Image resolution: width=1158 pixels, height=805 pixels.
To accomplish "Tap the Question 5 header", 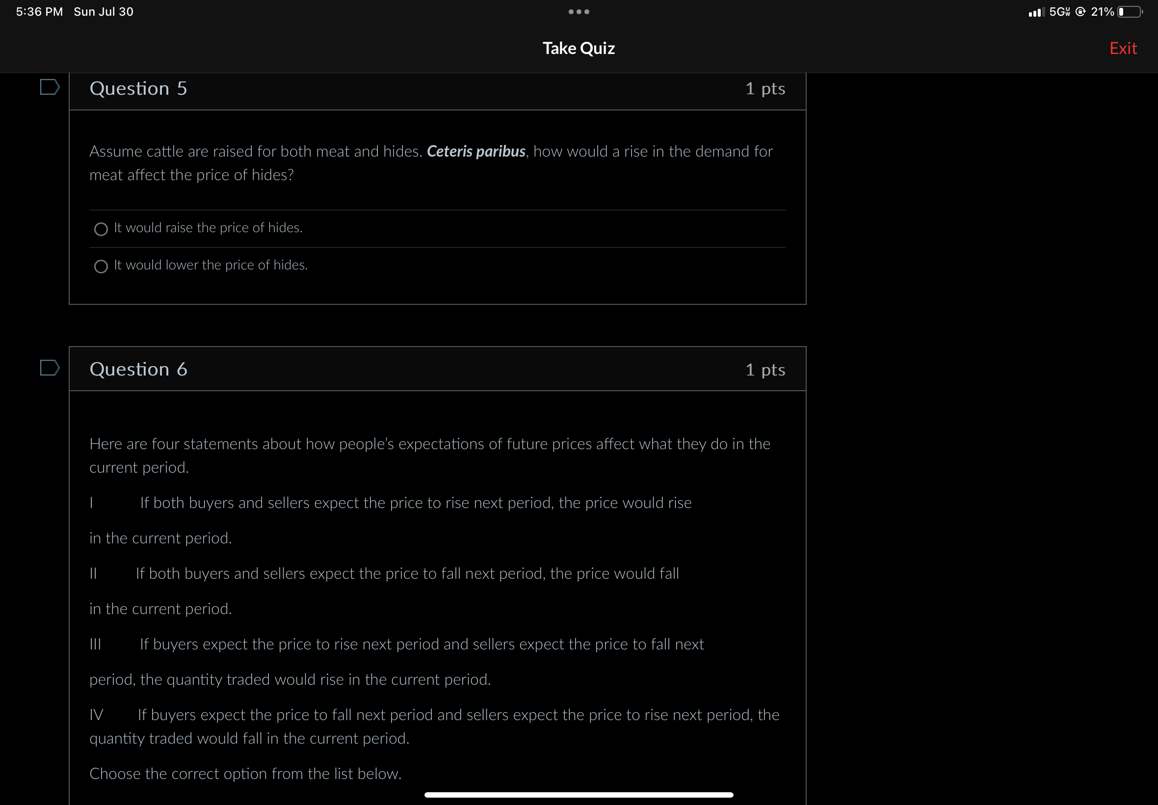I will point(138,89).
